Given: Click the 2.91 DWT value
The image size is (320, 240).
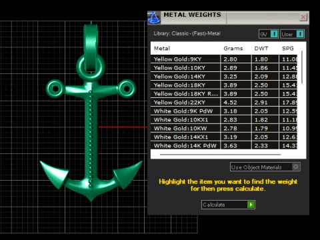Looking at the screenshot, I should coord(261,103).
